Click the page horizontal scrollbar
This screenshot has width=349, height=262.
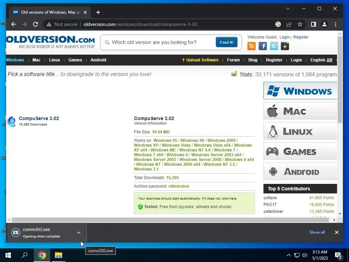(170, 220)
